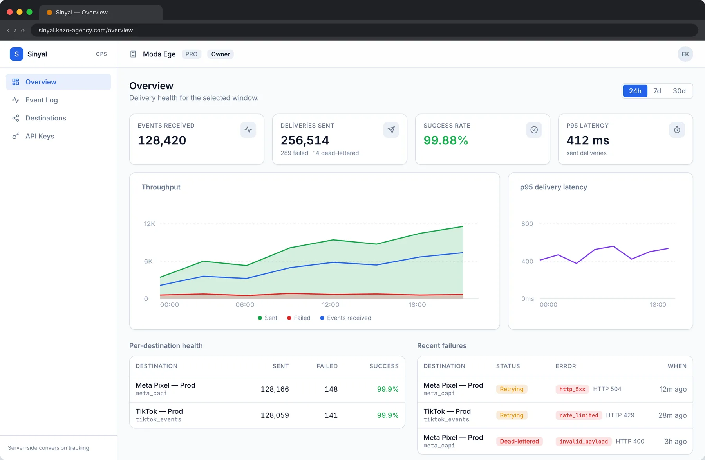Screen dimensions: 705x460
Task: Switch the window to 30d
Action: coord(679,91)
